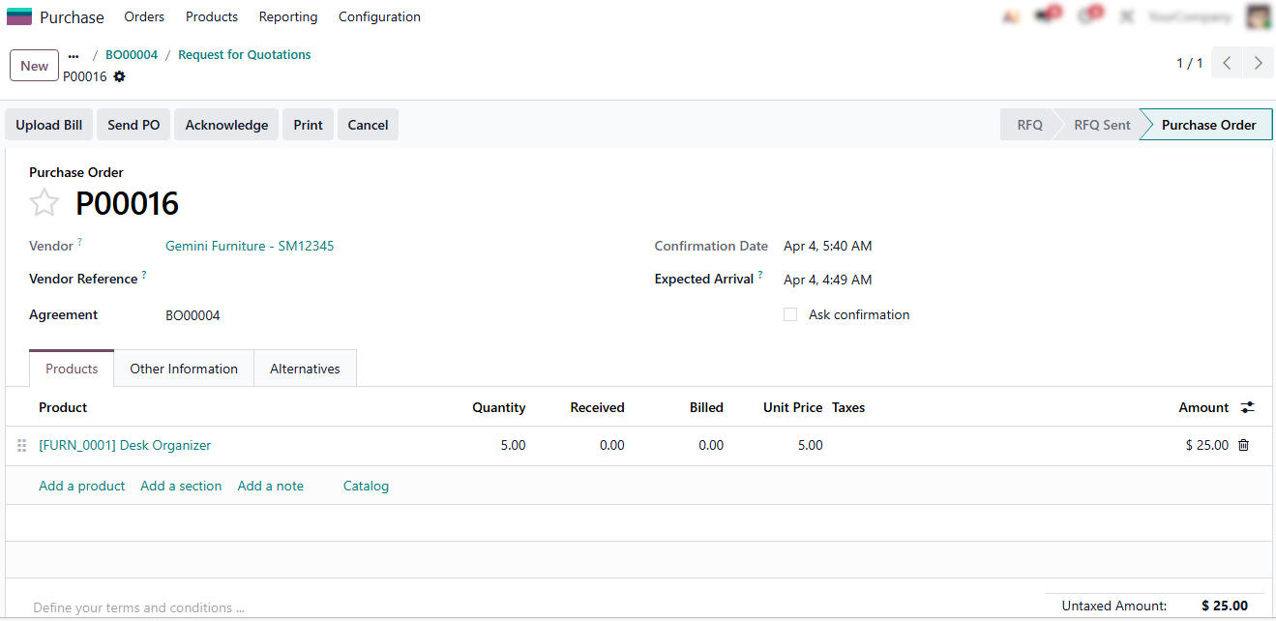Go to previous record with left arrow
The image size is (1276, 621).
(x=1227, y=64)
